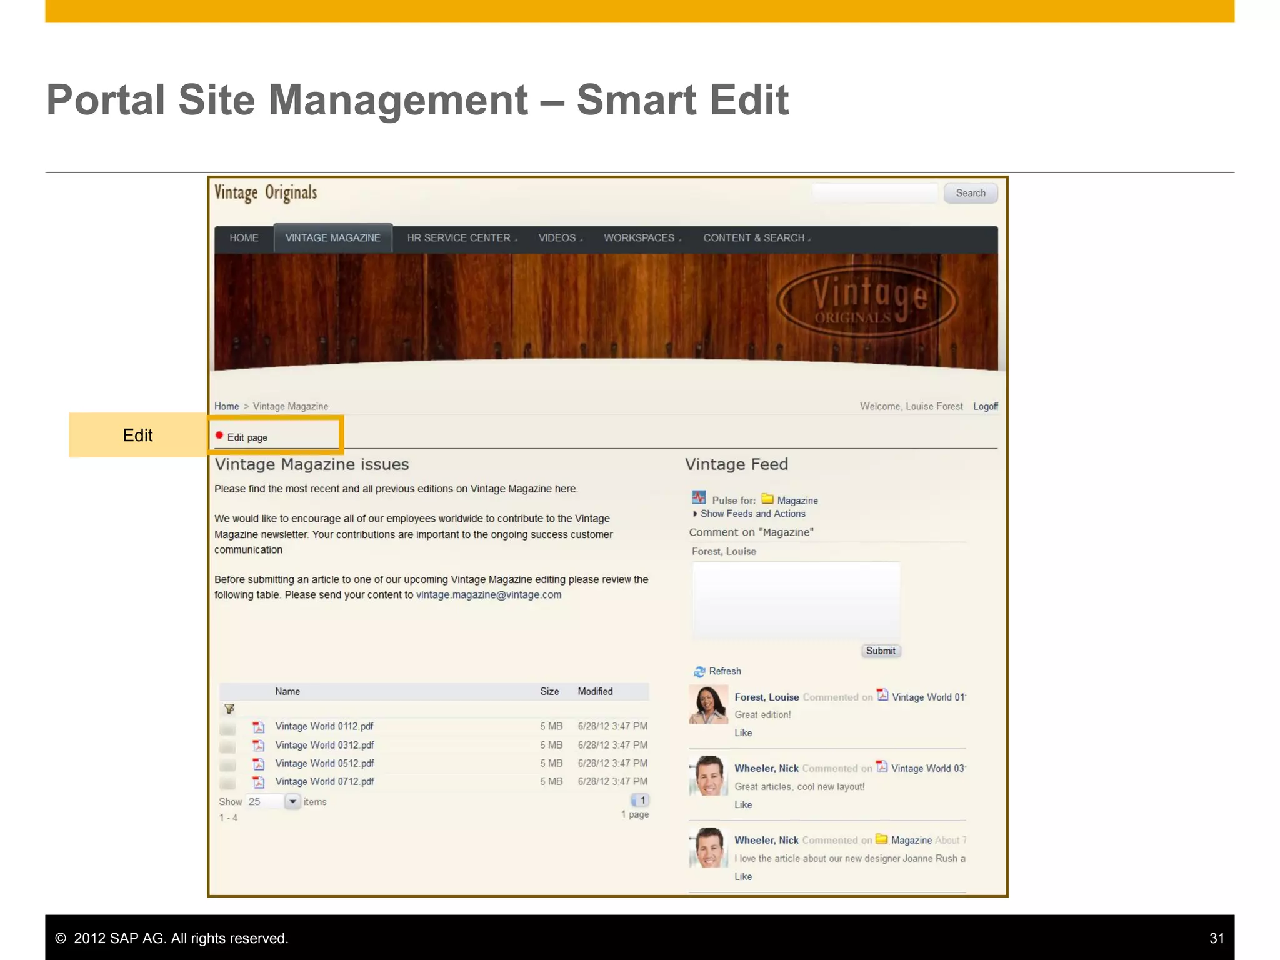Open CONTENT & SEARCH menu
The width and height of the screenshot is (1280, 960).
[x=756, y=238]
